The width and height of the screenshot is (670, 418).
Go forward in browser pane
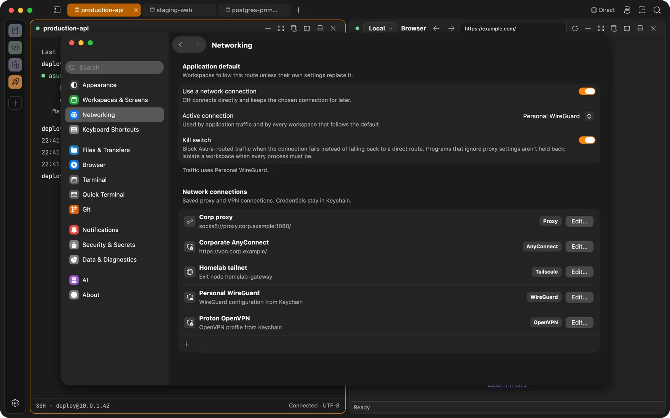coord(451,28)
